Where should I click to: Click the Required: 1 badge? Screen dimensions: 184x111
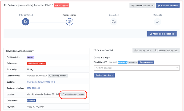(122, 62)
